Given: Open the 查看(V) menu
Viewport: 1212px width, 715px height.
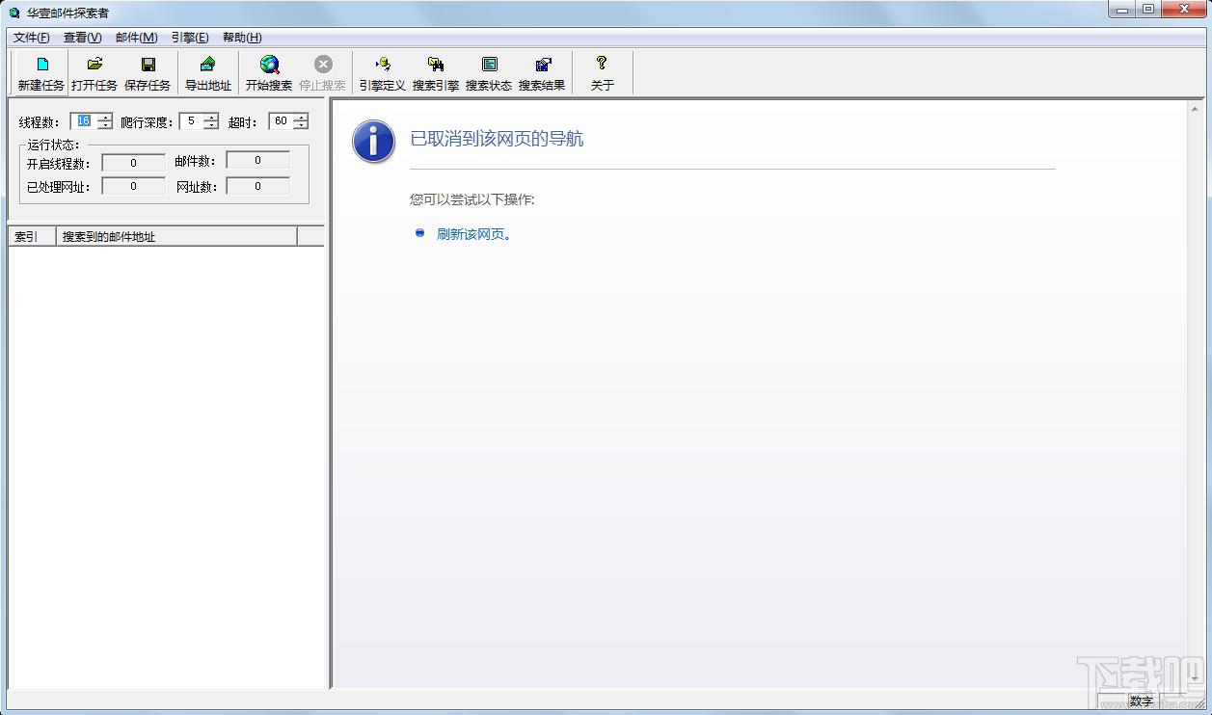Looking at the screenshot, I should click(x=82, y=38).
